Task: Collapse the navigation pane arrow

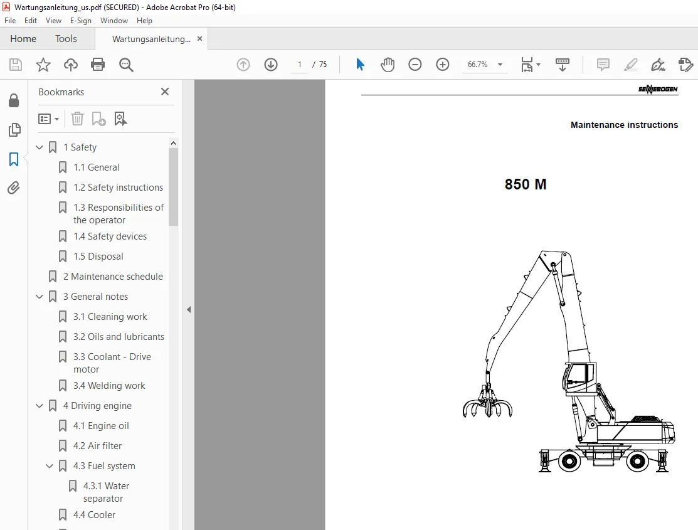Action: (189, 310)
